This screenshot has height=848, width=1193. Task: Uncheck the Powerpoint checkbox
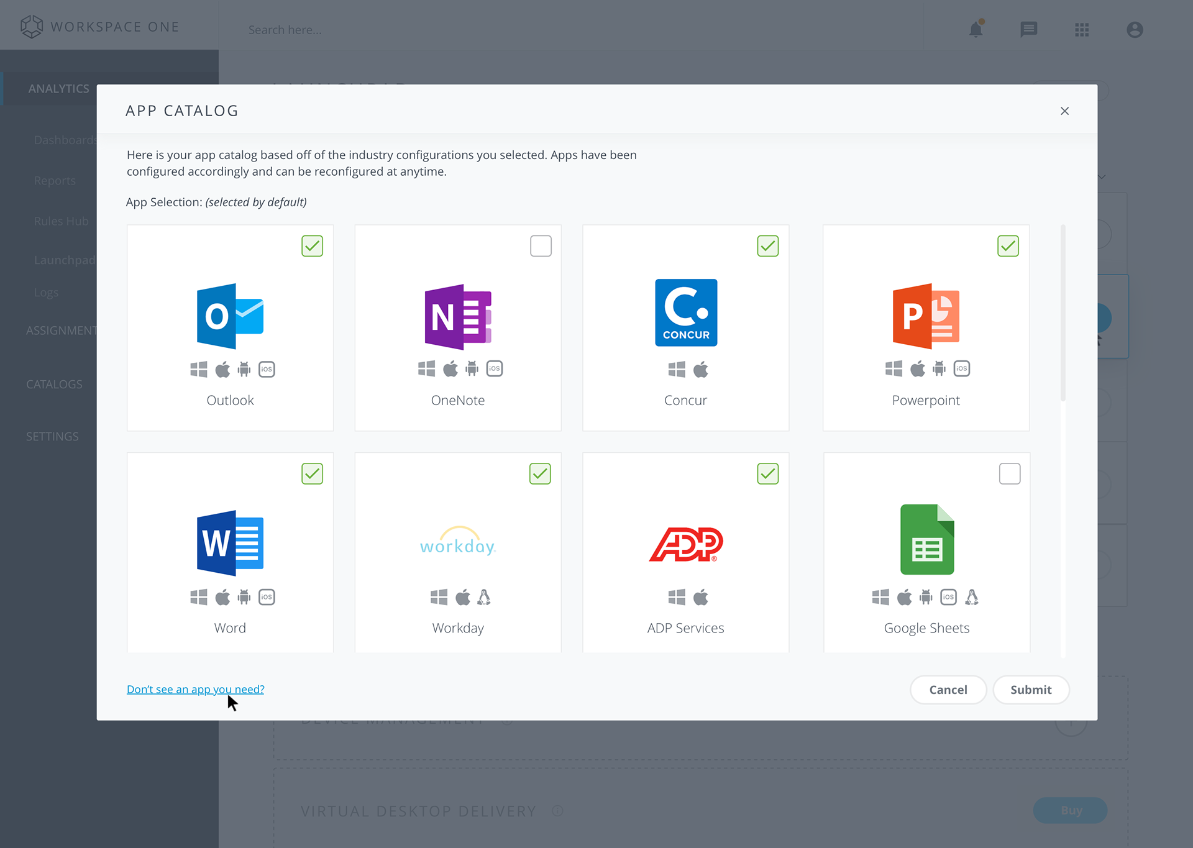(1008, 246)
